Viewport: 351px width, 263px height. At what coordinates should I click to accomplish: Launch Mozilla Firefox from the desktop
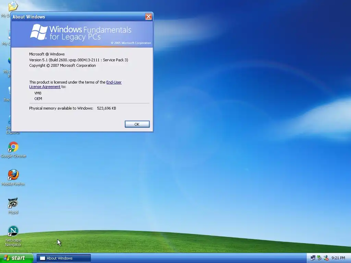(13, 177)
